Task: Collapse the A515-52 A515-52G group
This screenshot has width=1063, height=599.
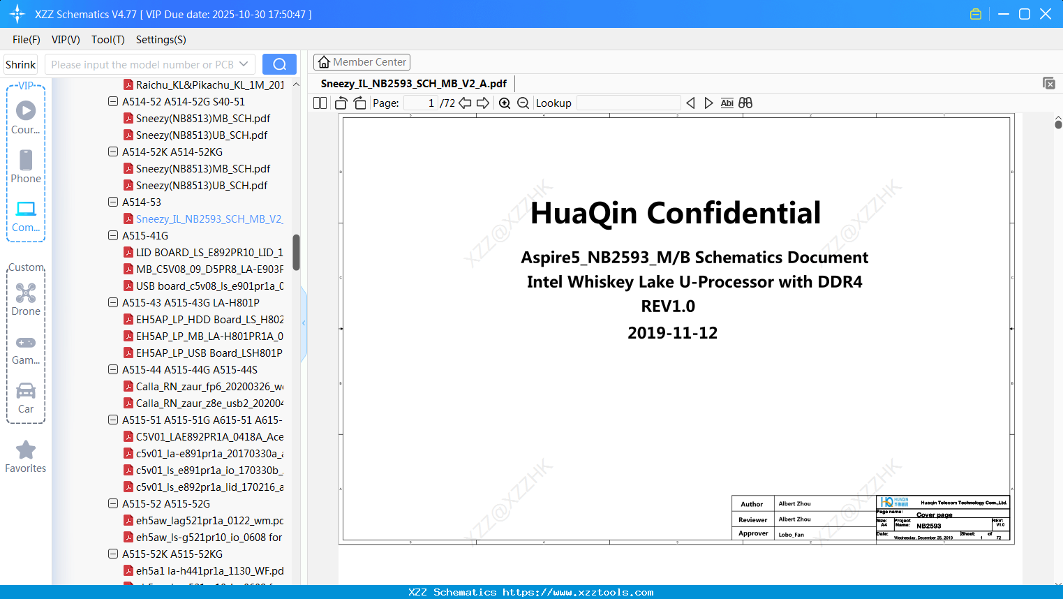Action: pos(113,503)
